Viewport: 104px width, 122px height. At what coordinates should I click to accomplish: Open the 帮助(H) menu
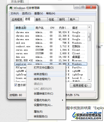pyautogui.click(x=50, y=14)
